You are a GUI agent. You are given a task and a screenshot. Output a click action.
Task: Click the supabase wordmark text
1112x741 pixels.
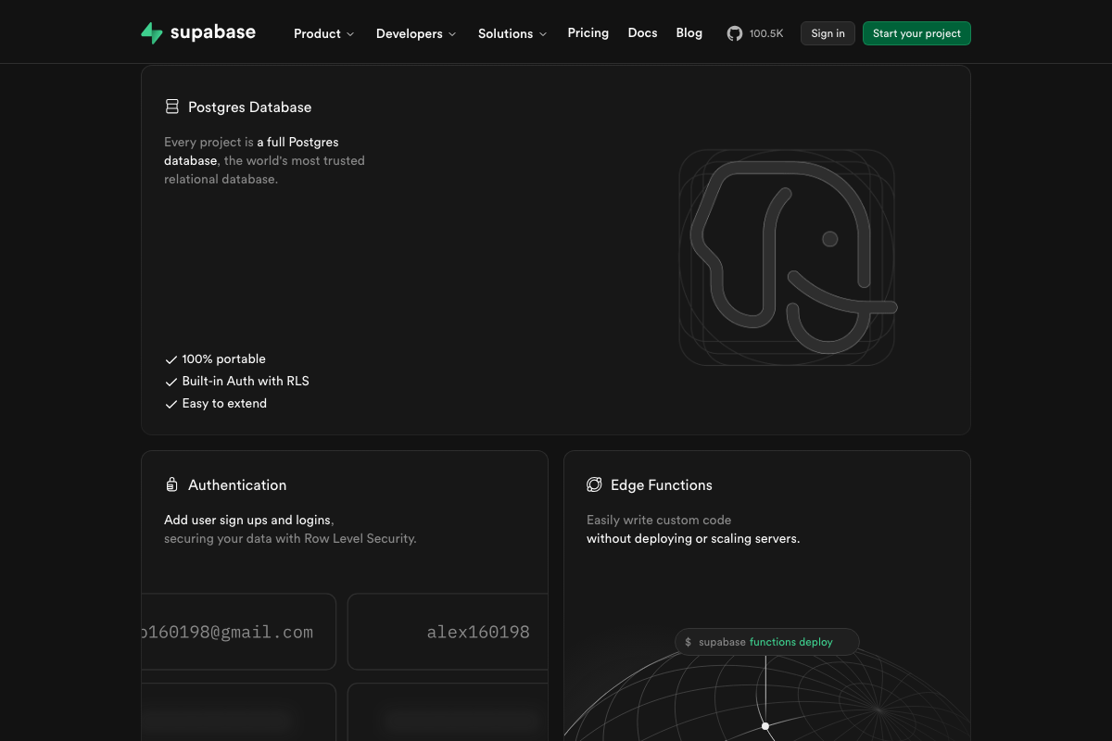coord(213,33)
